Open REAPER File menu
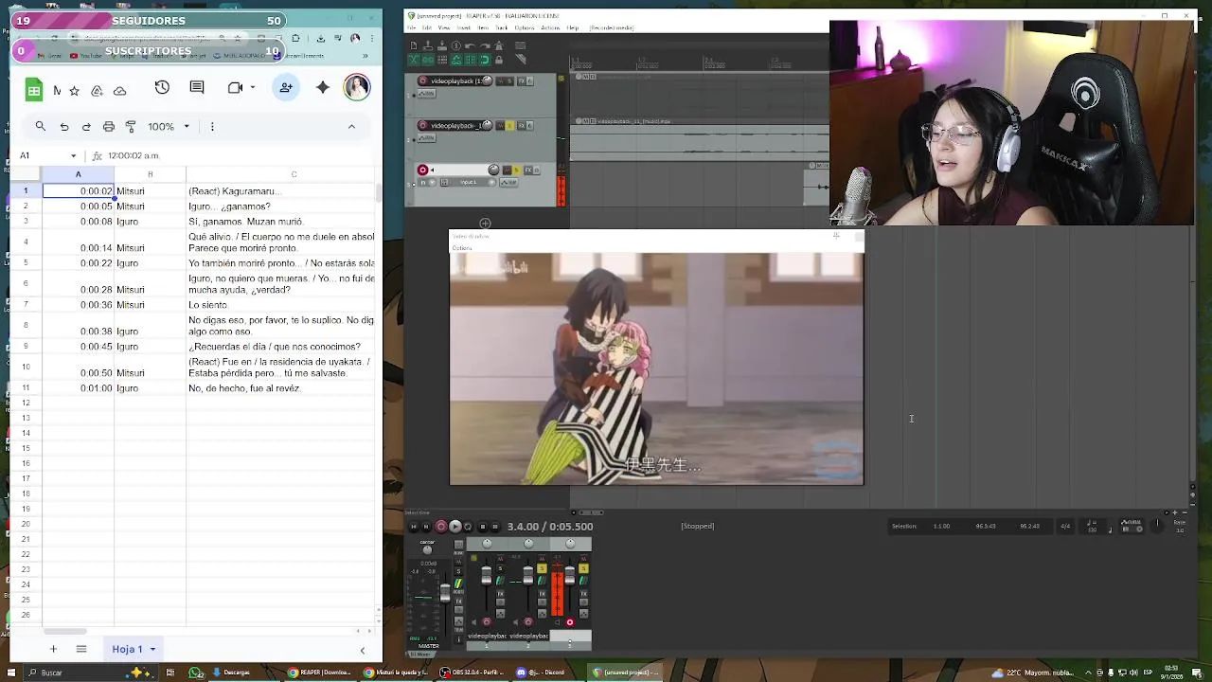The width and height of the screenshot is (1212, 682). tap(411, 27)
